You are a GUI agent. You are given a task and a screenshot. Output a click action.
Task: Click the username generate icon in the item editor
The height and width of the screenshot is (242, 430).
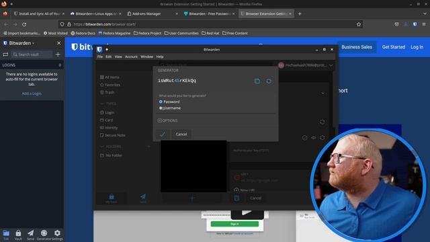click(x=322, y=122)
